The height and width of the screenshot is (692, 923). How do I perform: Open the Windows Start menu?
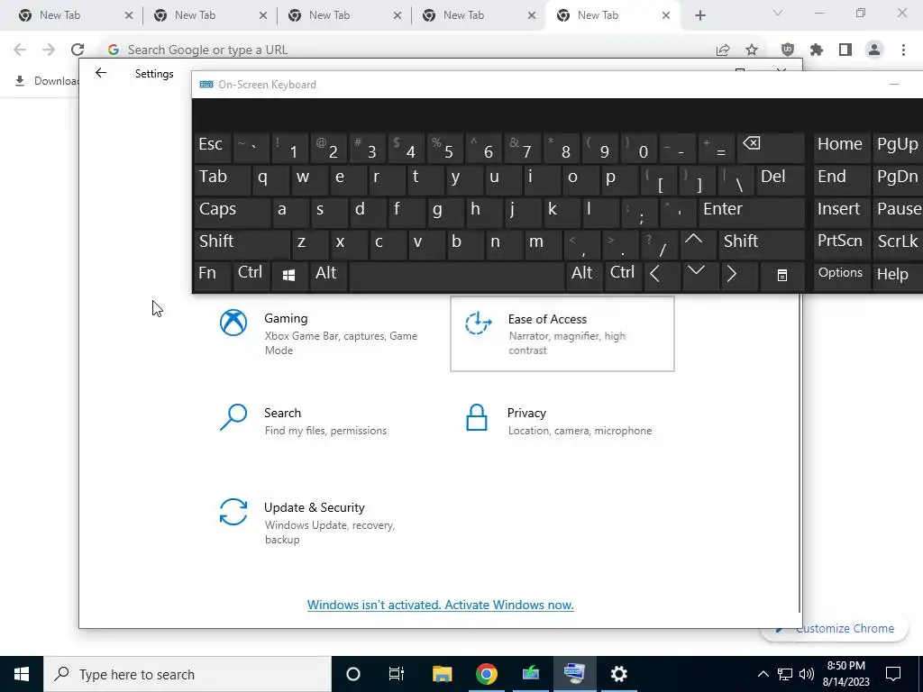point(22,674)
